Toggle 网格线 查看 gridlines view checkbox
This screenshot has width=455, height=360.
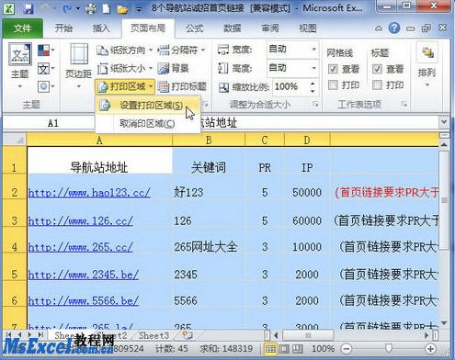(333, 69)
